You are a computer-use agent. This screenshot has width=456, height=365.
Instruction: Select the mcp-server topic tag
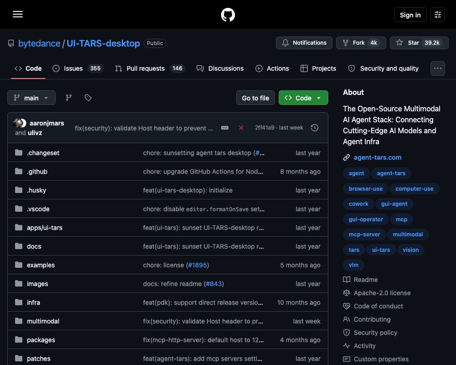click(x=364, y=235)
